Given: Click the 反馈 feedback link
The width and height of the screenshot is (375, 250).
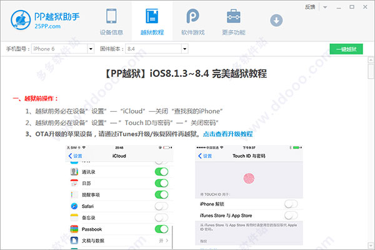Looking at the screenshot, I should point(310,7).
